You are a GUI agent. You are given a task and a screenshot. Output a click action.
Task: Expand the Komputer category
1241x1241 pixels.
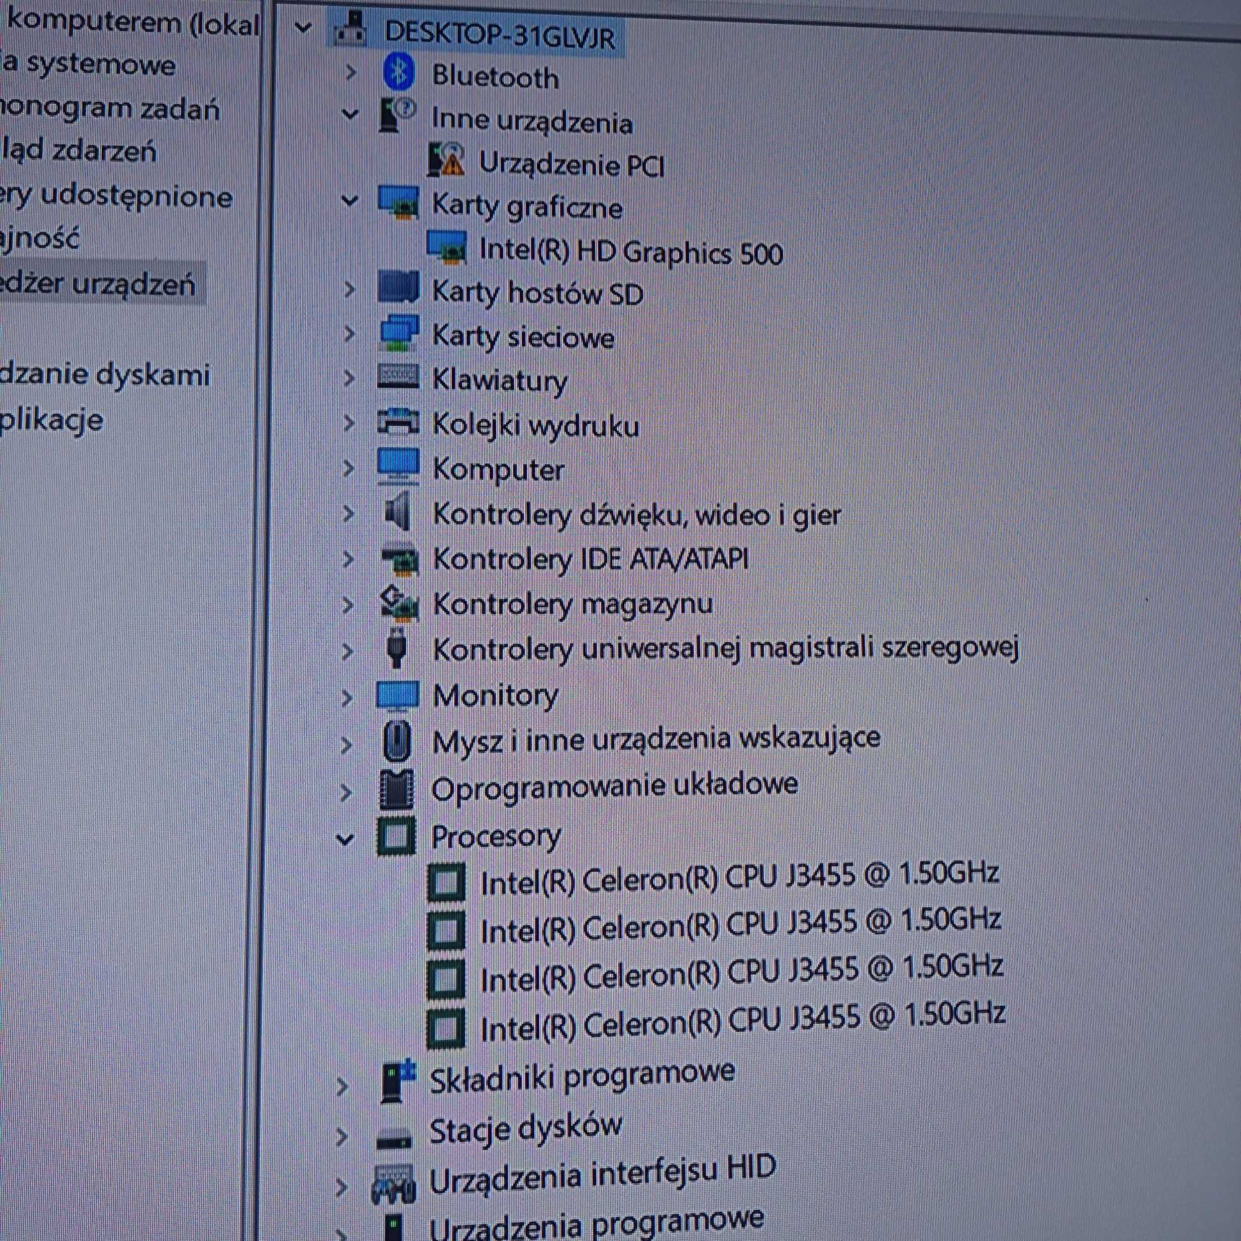point(348,468)
